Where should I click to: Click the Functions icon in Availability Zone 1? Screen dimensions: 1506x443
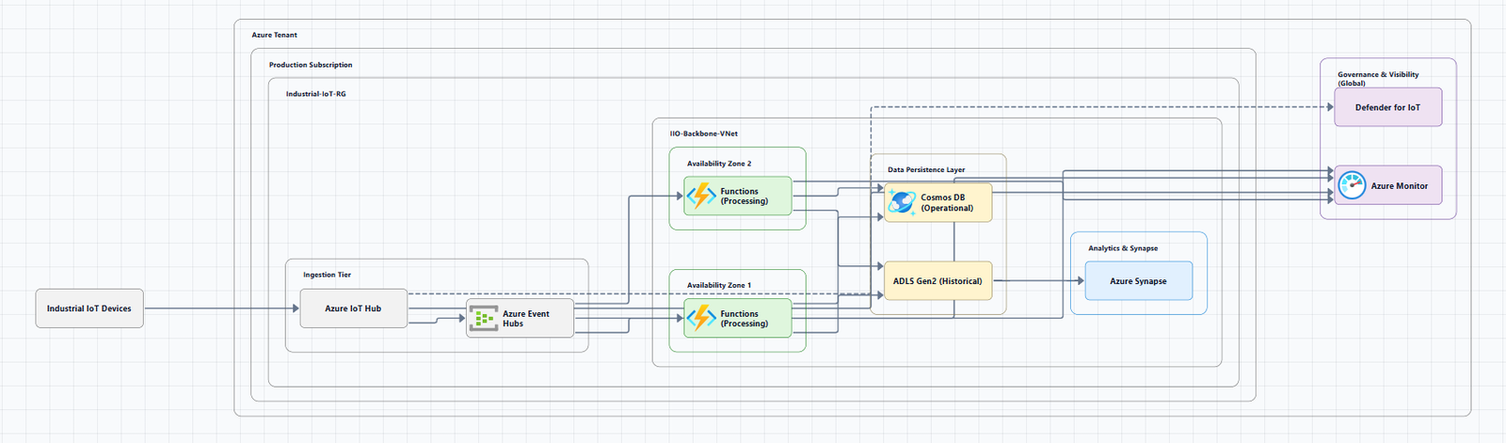pyautogui.click(x=701, y=318)
